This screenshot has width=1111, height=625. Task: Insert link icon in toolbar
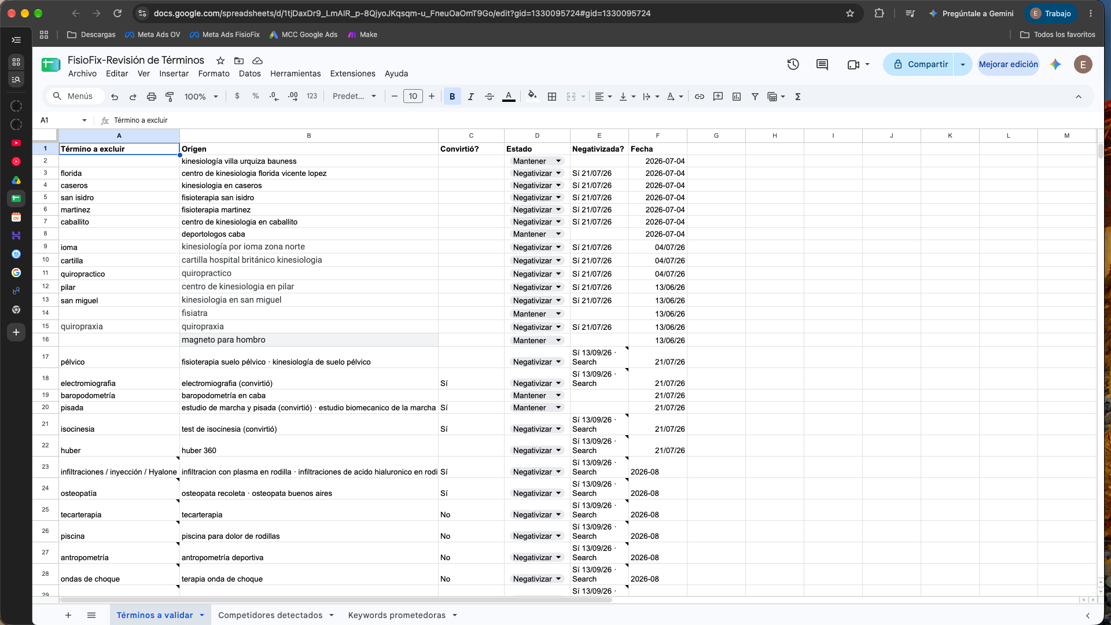pyautogui.click(x=700, y=97)
